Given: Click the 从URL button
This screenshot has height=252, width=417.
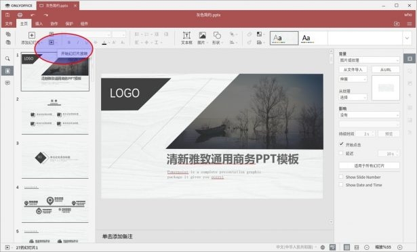Looking at the screenshot, I should pyautogui.click(x=386, y=70).
